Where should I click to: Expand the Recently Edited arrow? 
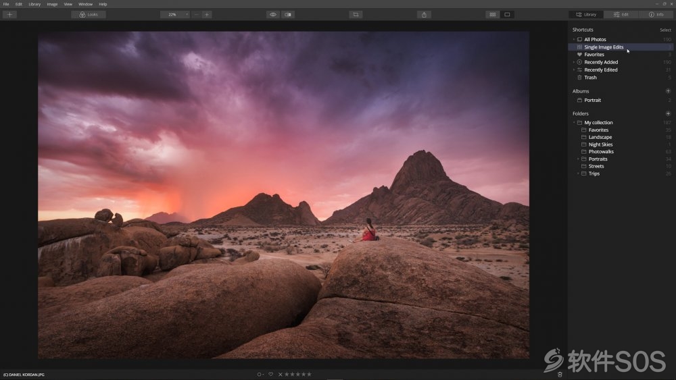click(574, 70)
